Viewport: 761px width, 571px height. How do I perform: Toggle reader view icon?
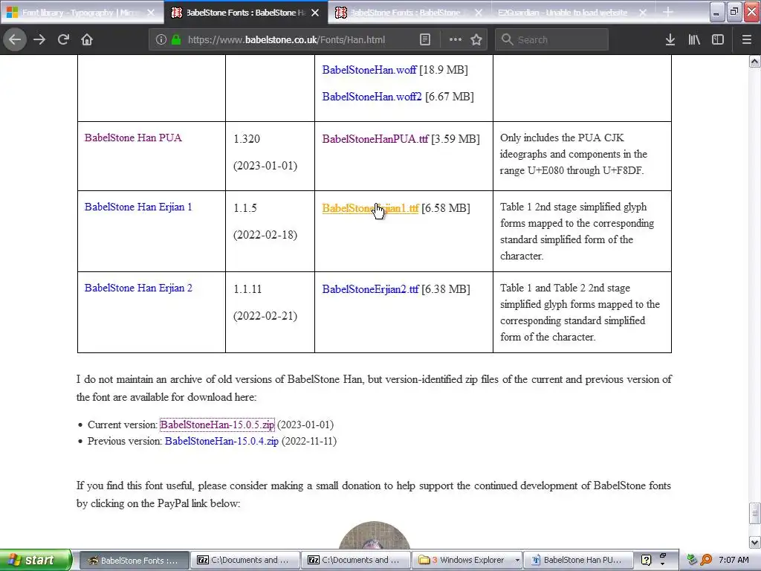(x=425, y=40)
